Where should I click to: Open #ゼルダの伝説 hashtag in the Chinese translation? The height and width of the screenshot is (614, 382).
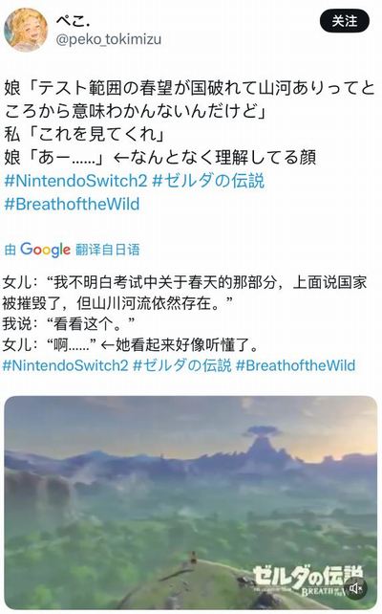[x=182, y=365]
